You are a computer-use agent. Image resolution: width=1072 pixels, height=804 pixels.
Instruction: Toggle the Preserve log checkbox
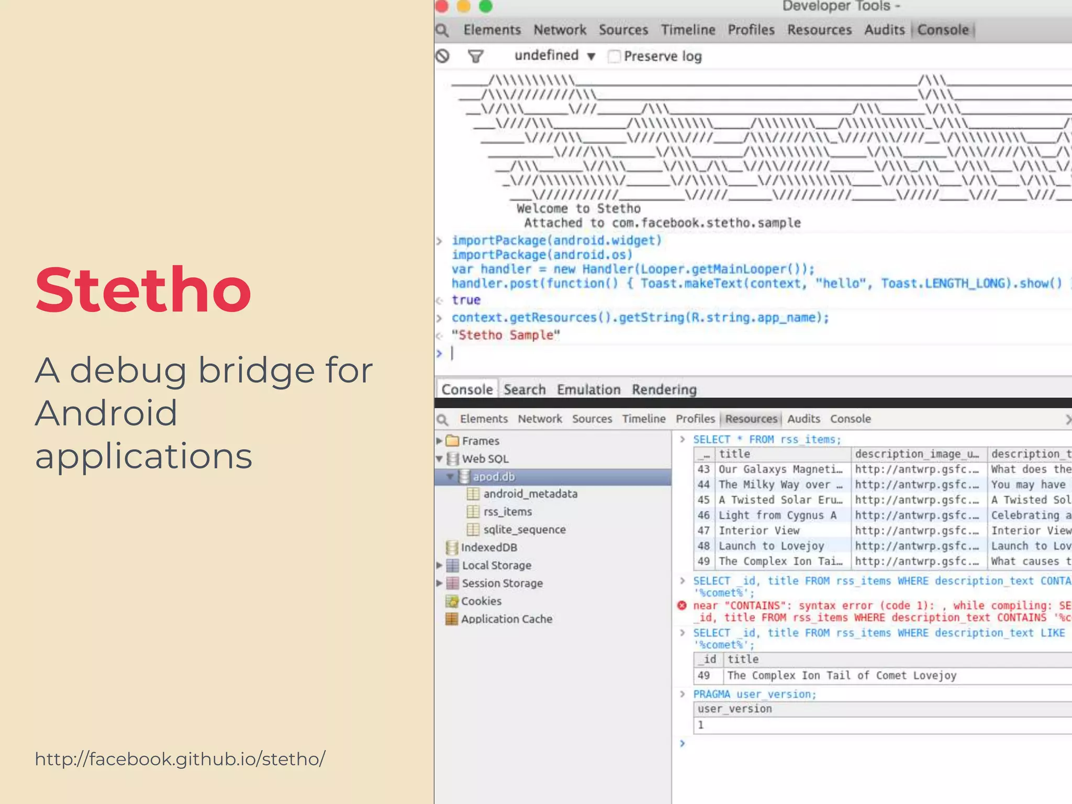614,56
